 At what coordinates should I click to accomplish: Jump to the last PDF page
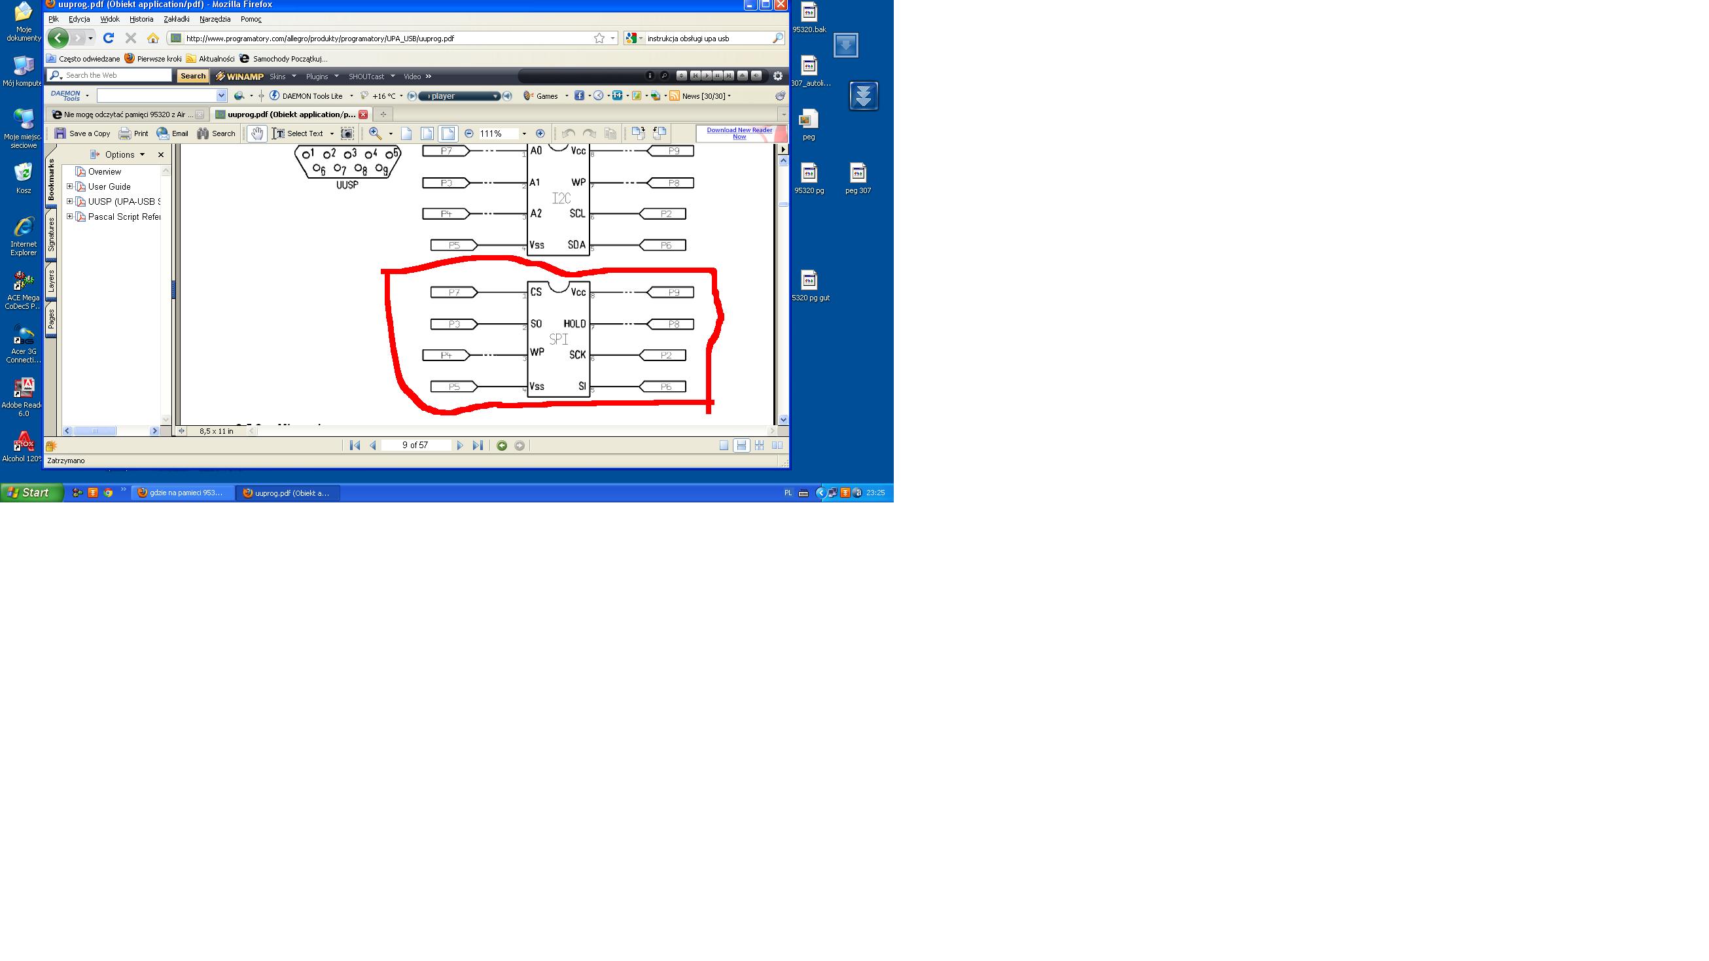[x=478, y=446]
